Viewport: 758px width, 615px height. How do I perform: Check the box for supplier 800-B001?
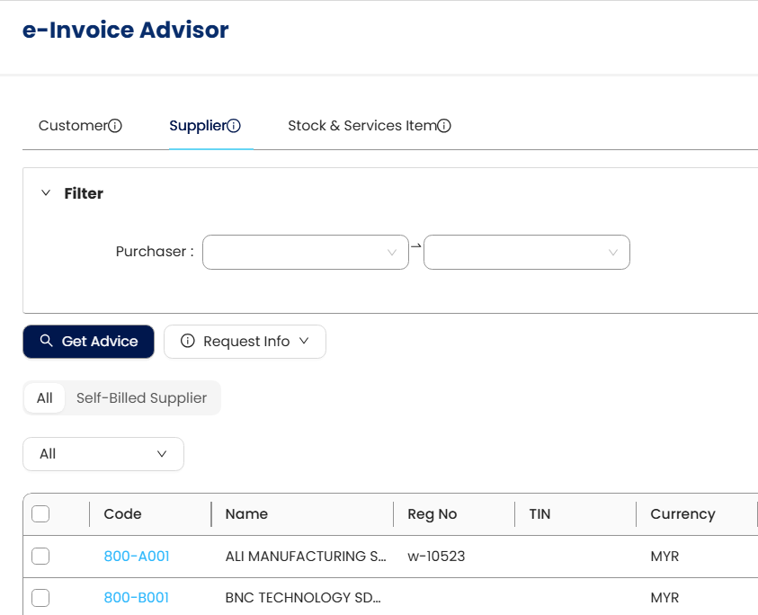click(40, 598)
